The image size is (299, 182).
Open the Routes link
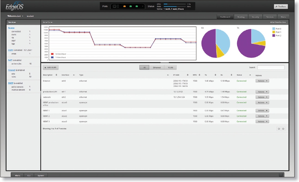[11, 28]
